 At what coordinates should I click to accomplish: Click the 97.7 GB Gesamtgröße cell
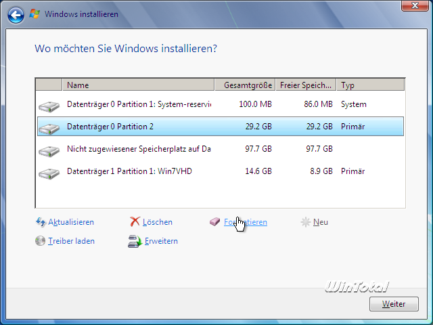click(258, 149)
